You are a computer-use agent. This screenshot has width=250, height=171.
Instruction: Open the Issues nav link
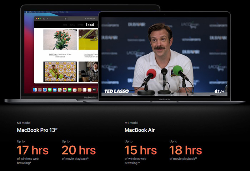(65, 25)
